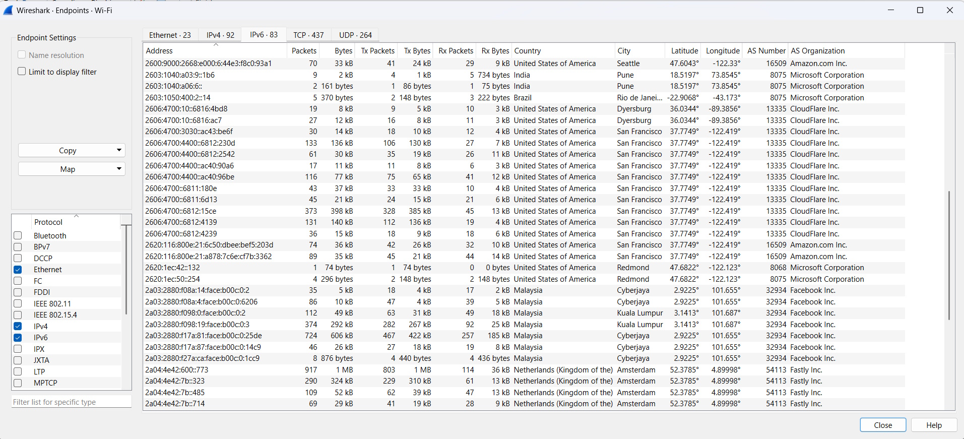The width and height of the screenshot is (964, 439).
Task: Click the protocol list vertical scrollbar
Action: click(126, 270)
